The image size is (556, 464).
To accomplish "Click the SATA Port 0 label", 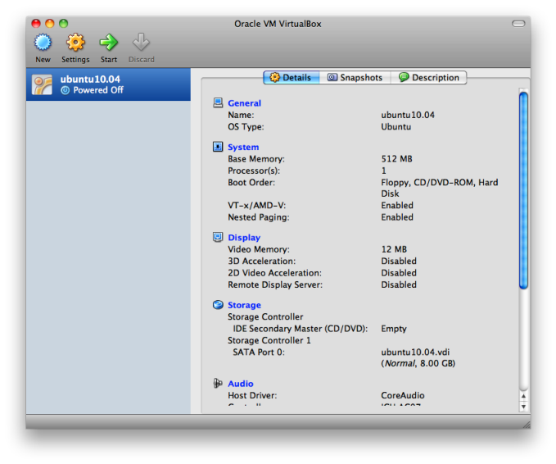I will click(x=259, y=353).
